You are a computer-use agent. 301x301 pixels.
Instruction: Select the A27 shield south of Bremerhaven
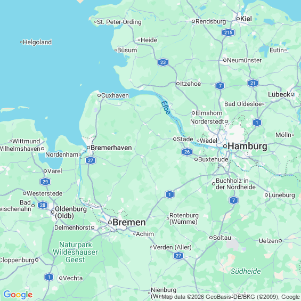click(91, 160)
